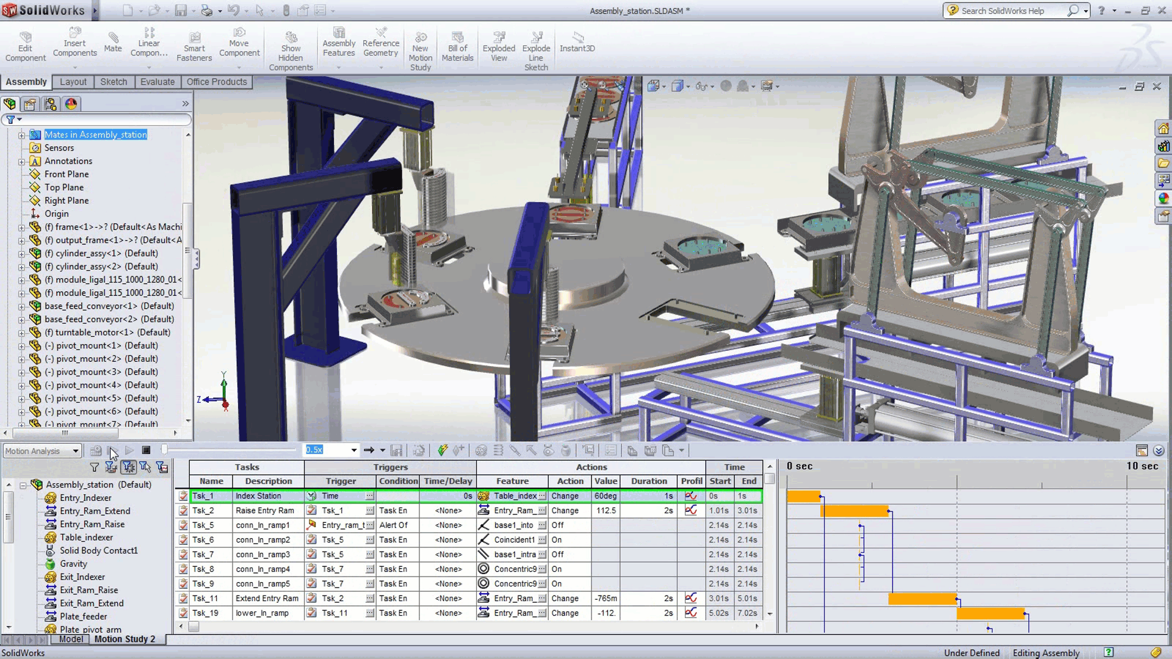1172x659 pixels.
Task: Expand the base_feed_conveyor<1> component
Action: pyautogui.click(x=22, y=306)
